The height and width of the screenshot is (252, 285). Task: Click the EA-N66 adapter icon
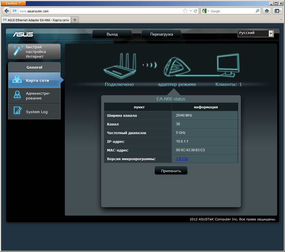click(x=177, y=67)
